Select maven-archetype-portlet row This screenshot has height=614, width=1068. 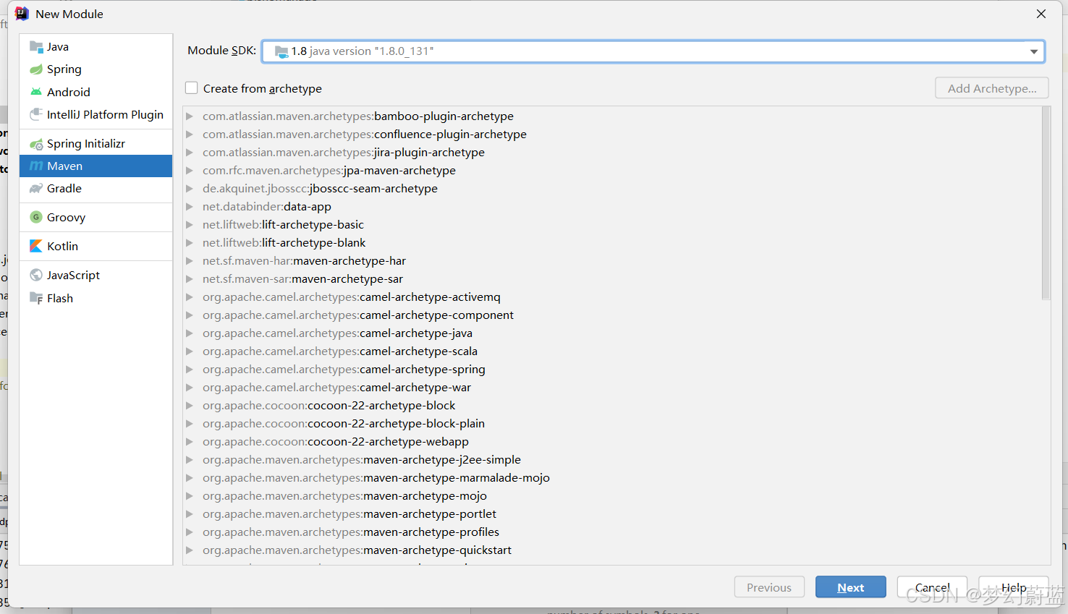612,514
